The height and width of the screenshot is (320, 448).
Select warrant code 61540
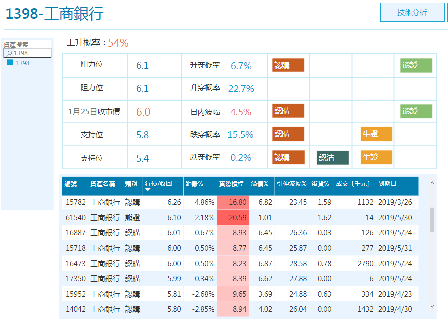click(x=76, y=218)
